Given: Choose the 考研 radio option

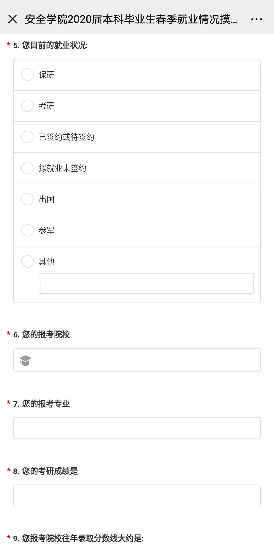Looking at the screenshot, I should tap(27, 106).
